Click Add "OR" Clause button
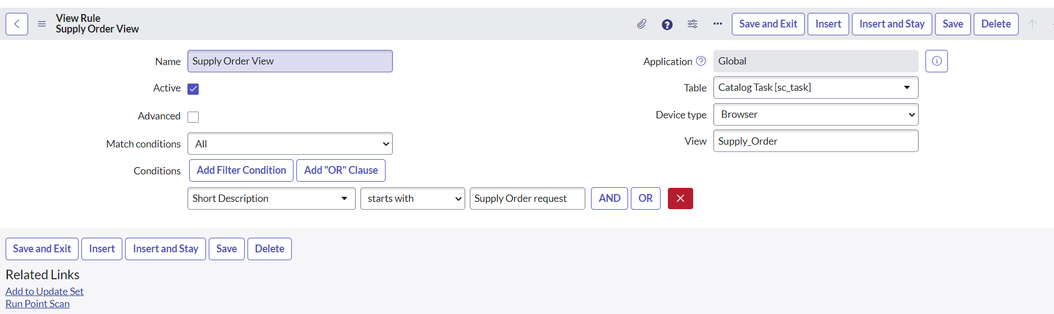 coord(341,170)
